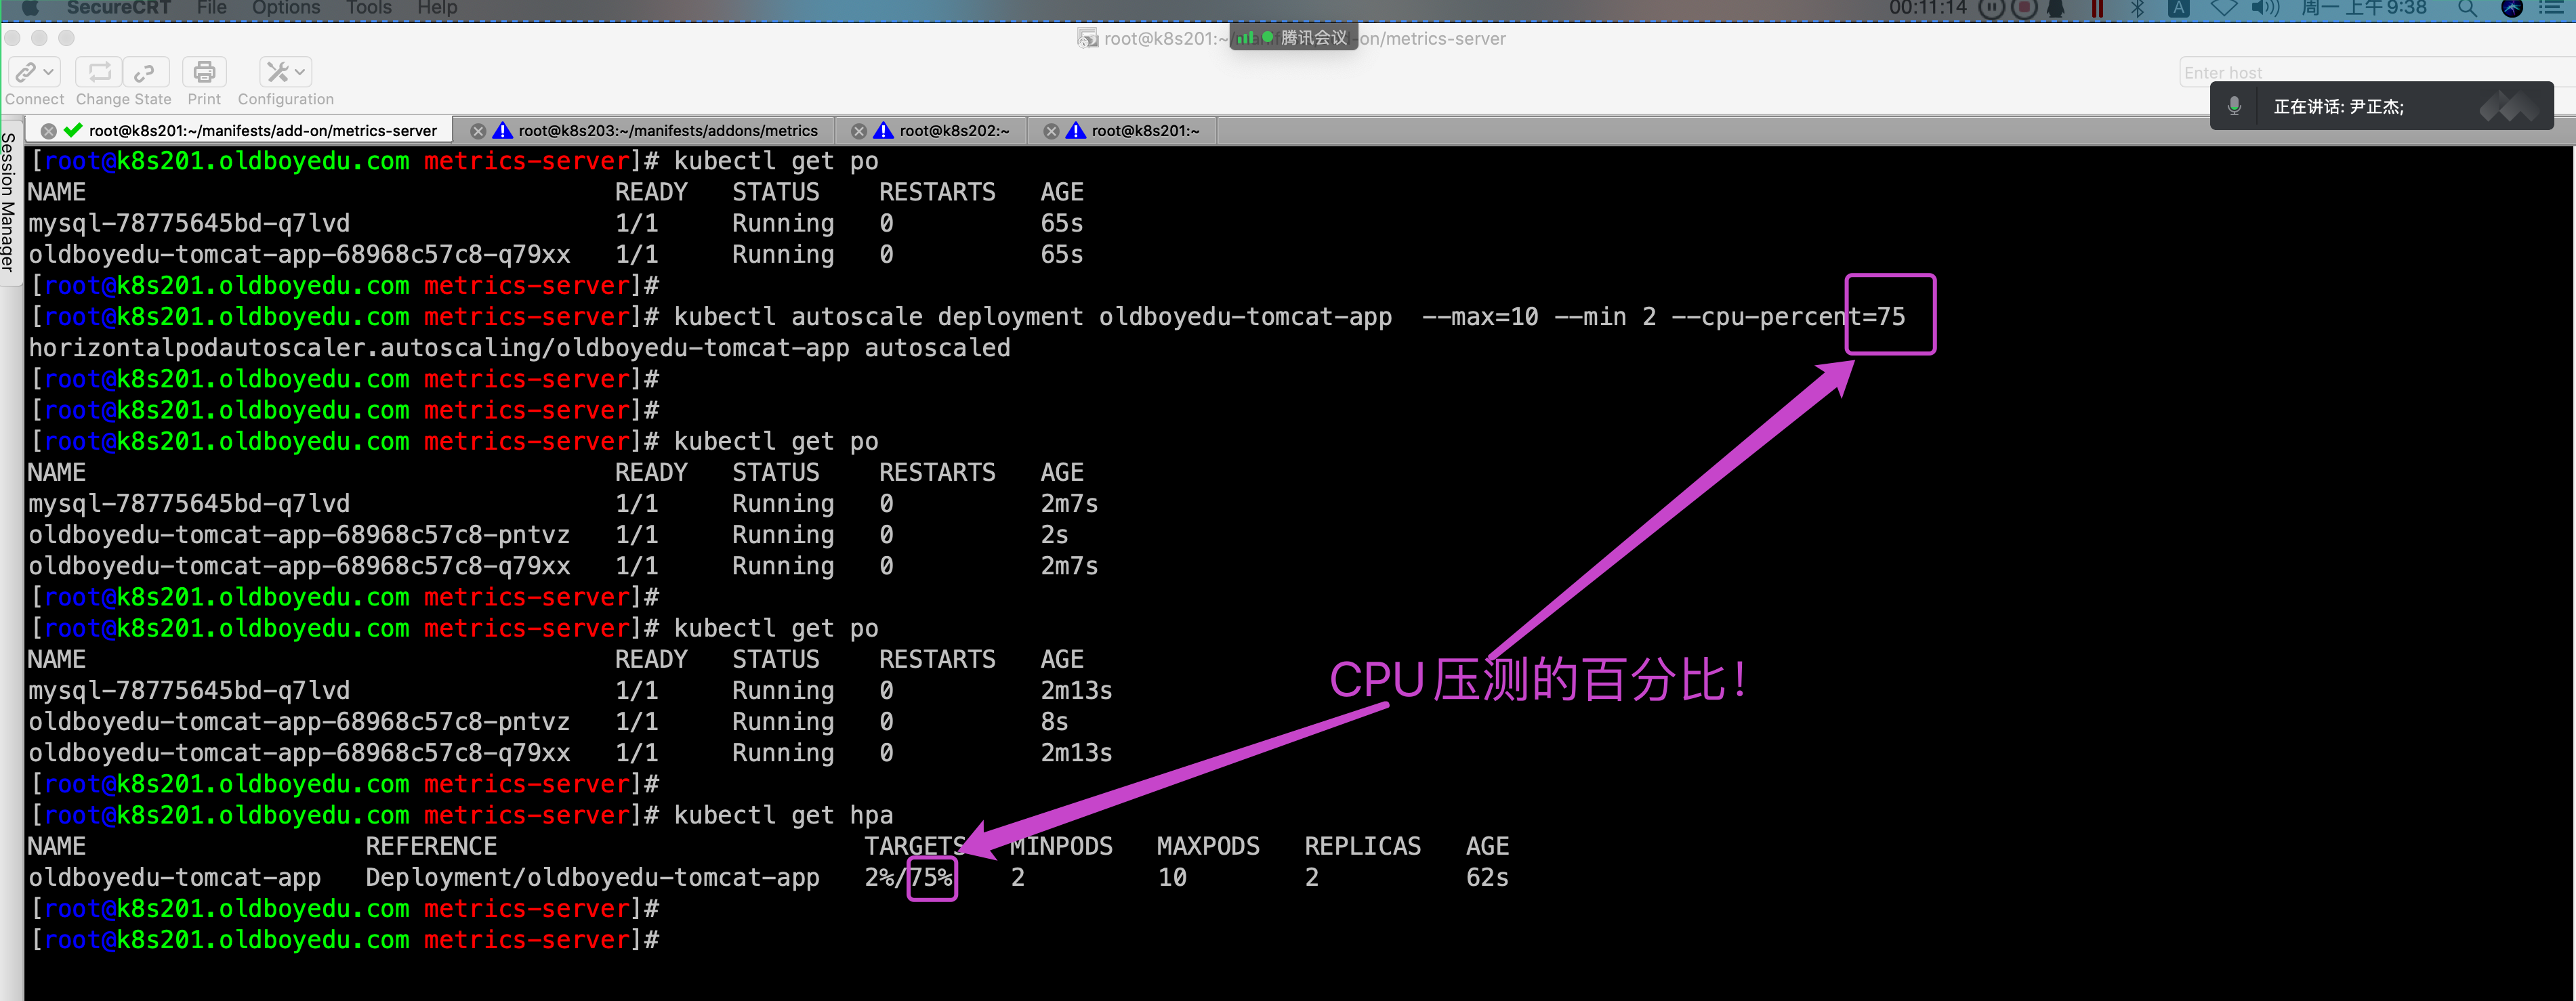The width and height of the screenshot is (2576, 1001).
Task: Click the Change State reconnect icon
Action: coord(100,72)
